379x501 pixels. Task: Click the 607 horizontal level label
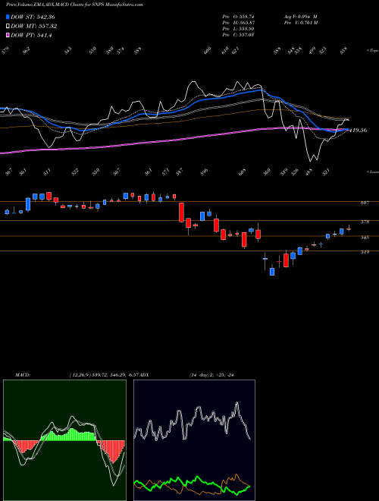point(365,203)
